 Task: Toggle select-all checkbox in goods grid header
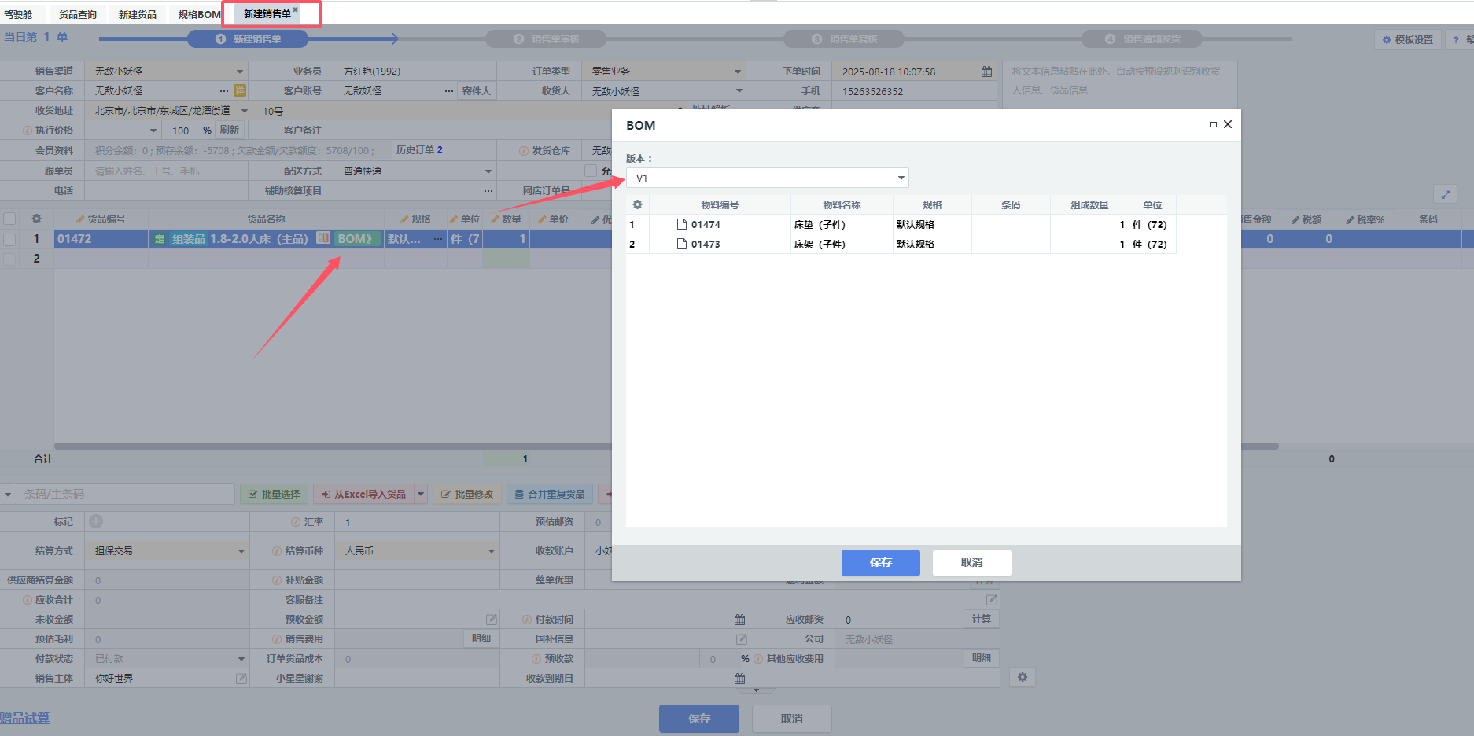(x=9, y=219)
